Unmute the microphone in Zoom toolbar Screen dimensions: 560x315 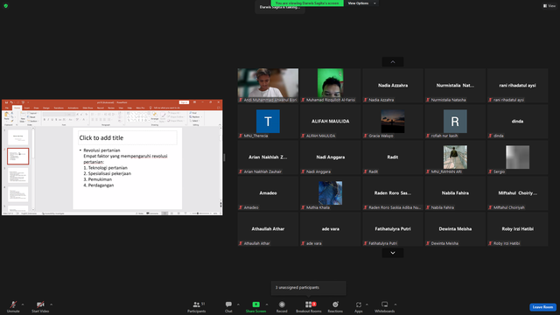(x=13, y=306)
